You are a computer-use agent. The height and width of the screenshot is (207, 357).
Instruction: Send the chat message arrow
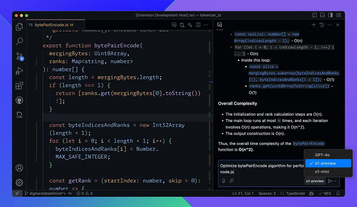click(330, 181)
